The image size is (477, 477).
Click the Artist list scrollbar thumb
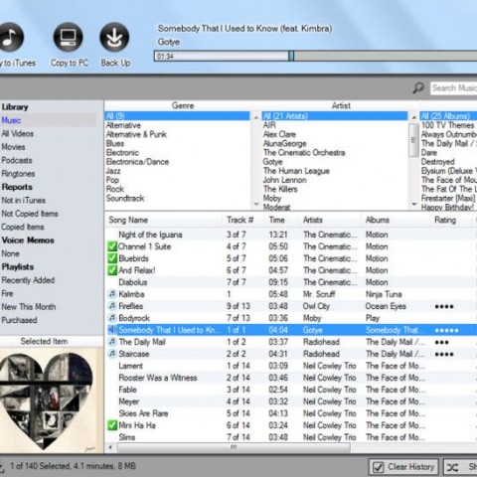413,140
